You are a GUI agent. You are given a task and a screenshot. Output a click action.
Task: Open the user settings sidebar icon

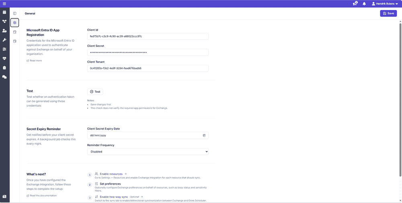click(x=4, y=31)
